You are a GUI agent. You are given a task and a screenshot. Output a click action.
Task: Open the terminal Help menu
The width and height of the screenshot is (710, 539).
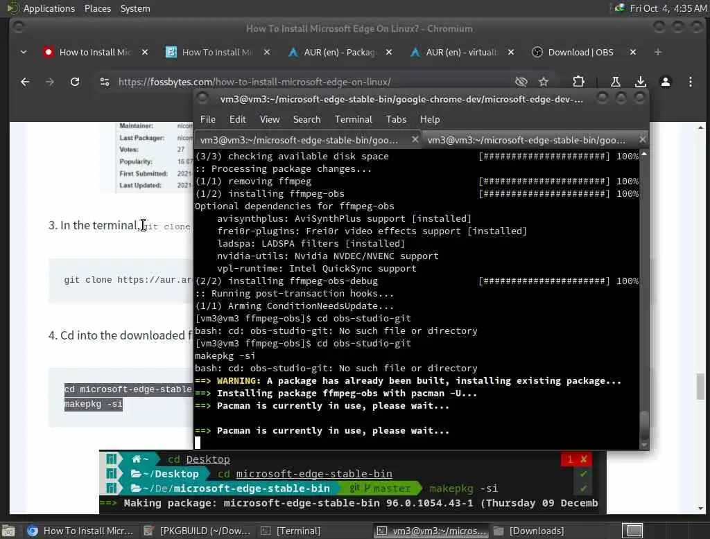coord(430,119)
